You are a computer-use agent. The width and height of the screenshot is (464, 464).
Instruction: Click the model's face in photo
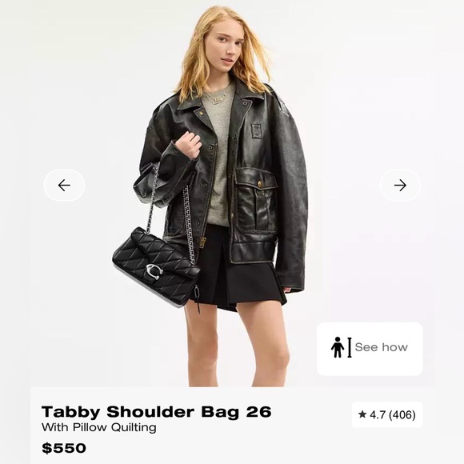tap(226, 47)
